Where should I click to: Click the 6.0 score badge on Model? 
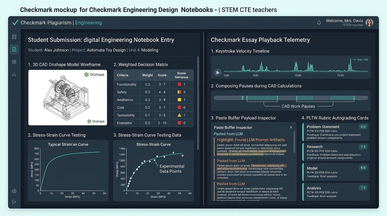[x=363, y=168]
